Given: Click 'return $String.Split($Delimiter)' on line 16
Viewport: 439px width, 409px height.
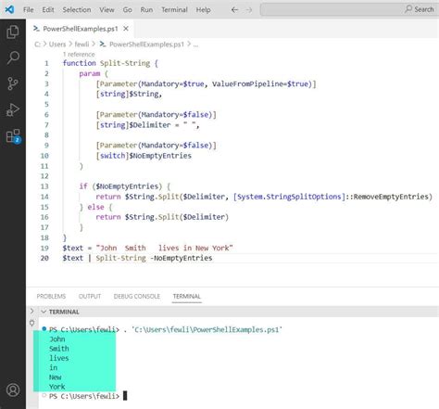Looking at the screenshot, I should (162, 217).
